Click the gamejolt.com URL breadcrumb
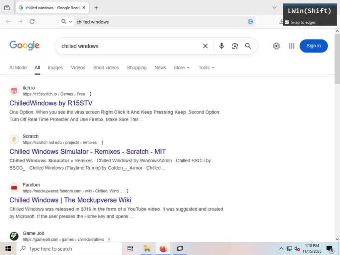This screenshot has height=255, width=340. point(63,239)
